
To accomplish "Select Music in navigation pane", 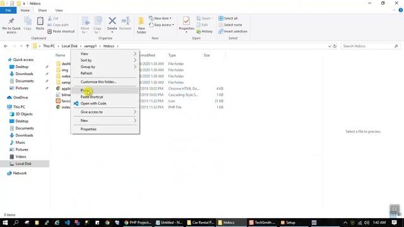I will pos(20,143).
